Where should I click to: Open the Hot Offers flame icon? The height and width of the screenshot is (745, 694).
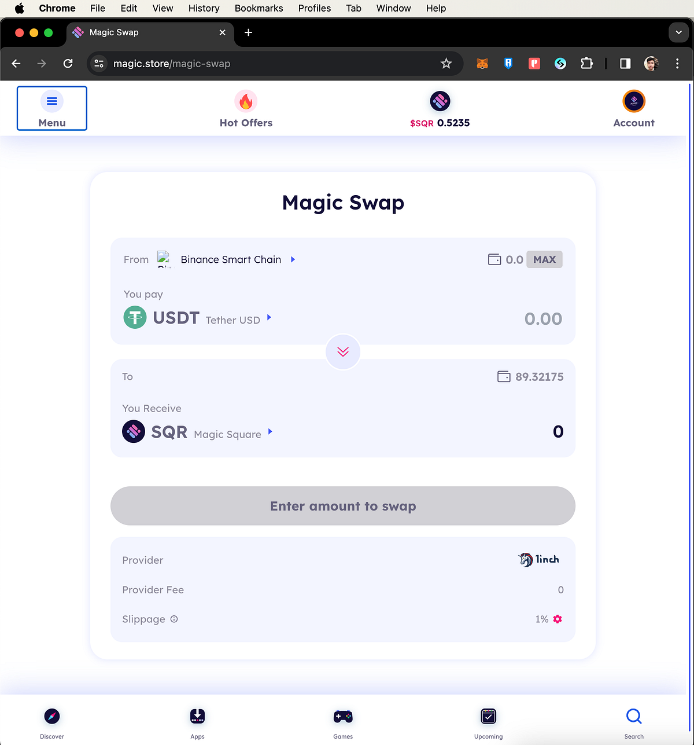pos(246,101)
